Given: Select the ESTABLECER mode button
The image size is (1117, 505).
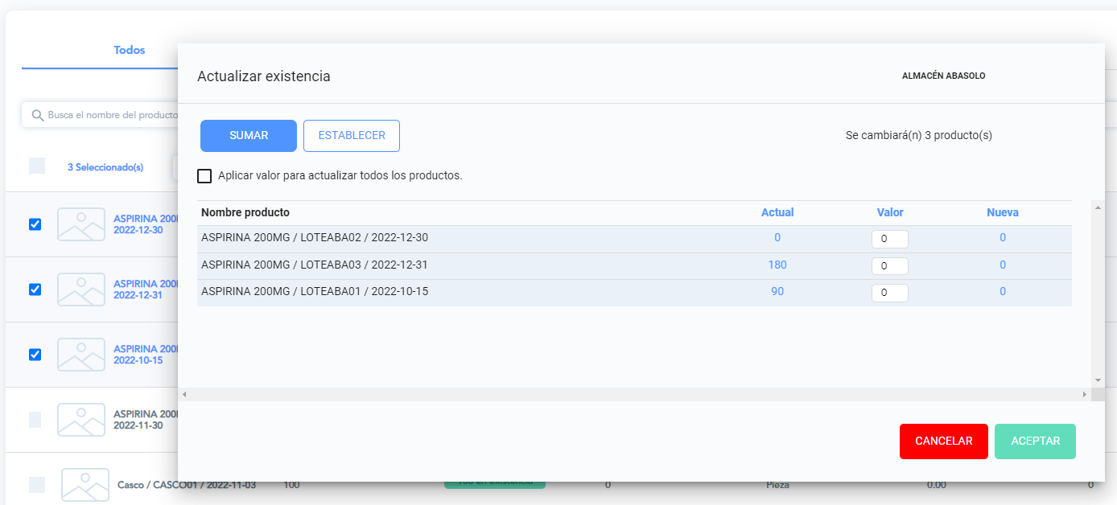Looking at the screenshot, I should coord(352,136).
